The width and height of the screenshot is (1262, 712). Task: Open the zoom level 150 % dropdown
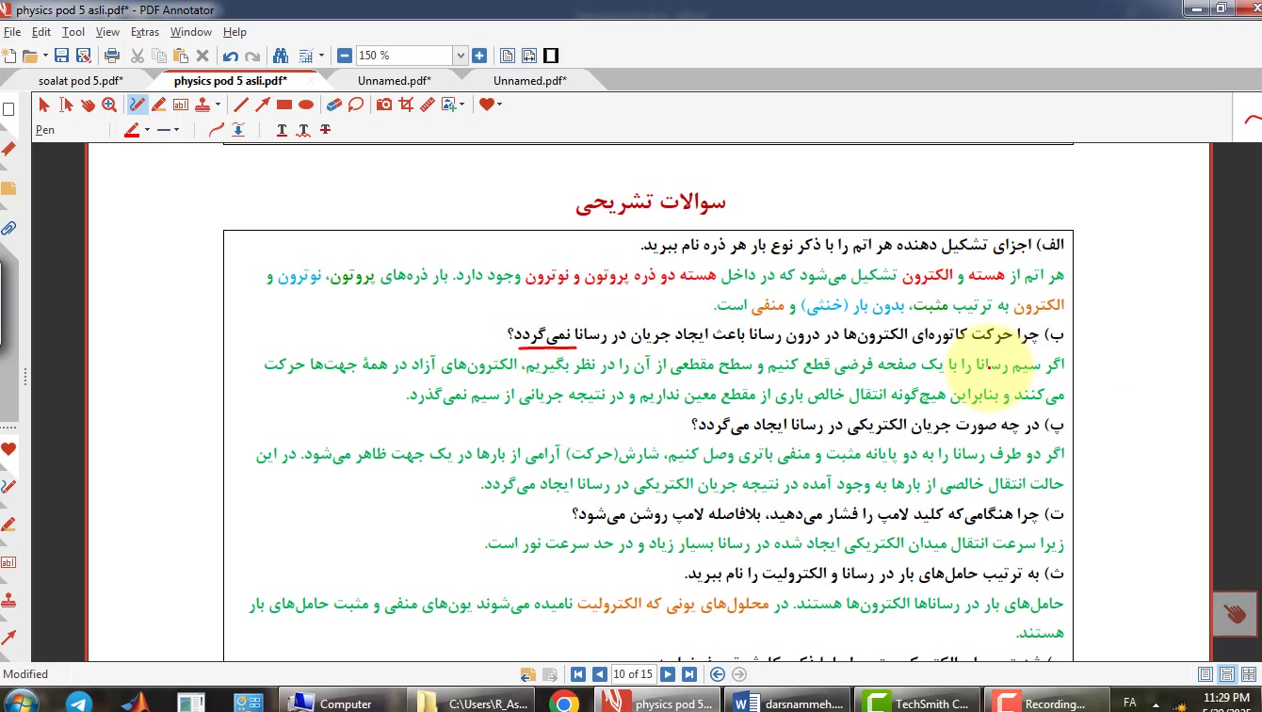(x=461, y=56)
